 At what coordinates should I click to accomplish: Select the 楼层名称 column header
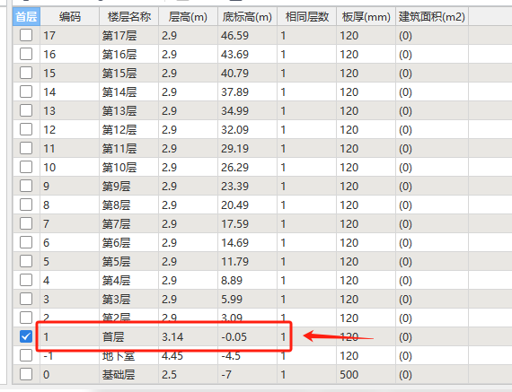coord(129,16)
